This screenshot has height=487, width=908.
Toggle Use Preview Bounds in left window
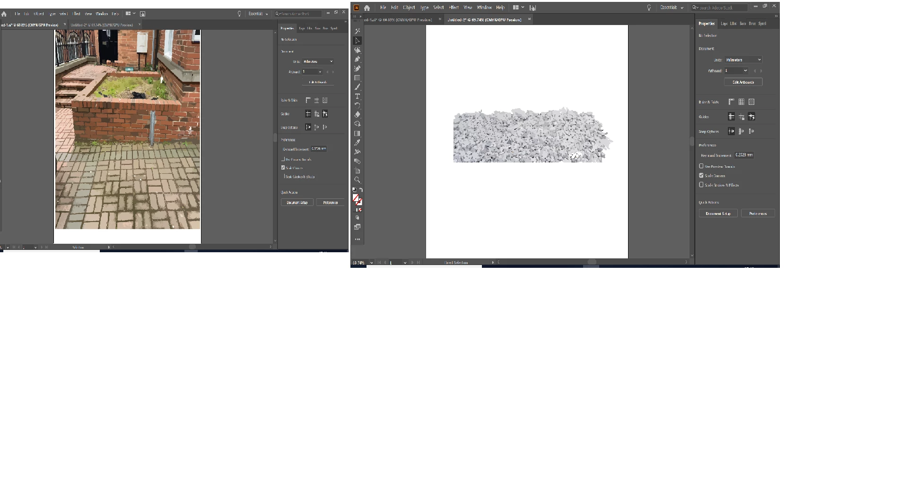tap(283, 159)
